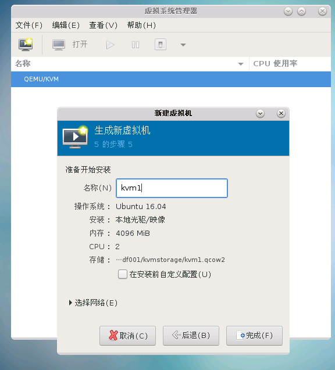The width and height of the screenshot is (335, 370).
Task: Click the new virtual machine toolbar icon
Action: [26, 44]
